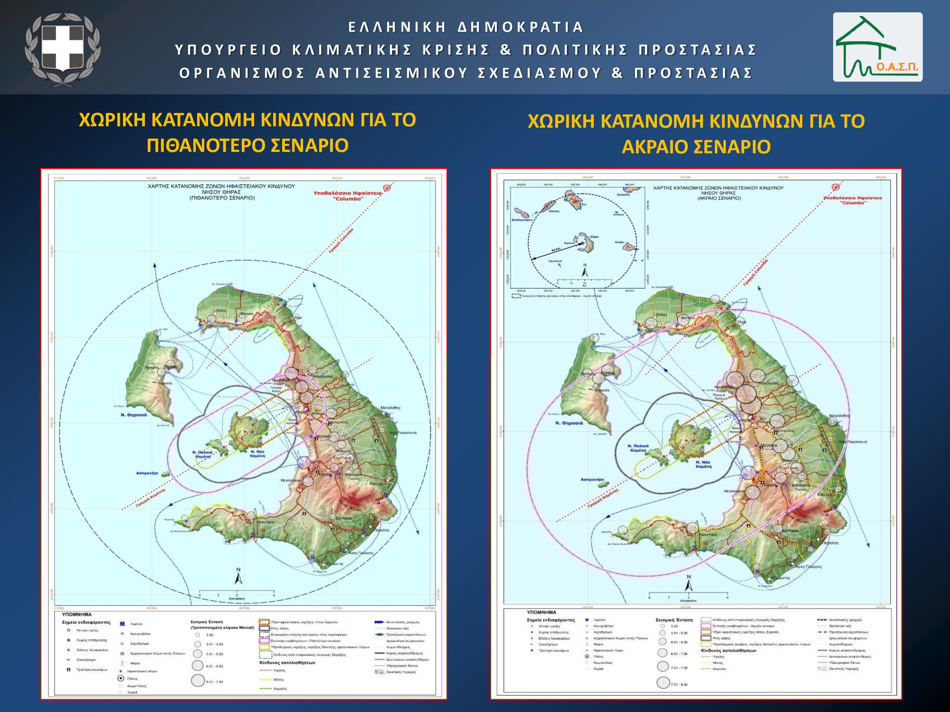Click Κύριος ασφαλτόδρομος line in ΠΙΘΑΝΟΤΕΡΟ legend
This screenshot has width=950, height=712.
tap(379, 653)
